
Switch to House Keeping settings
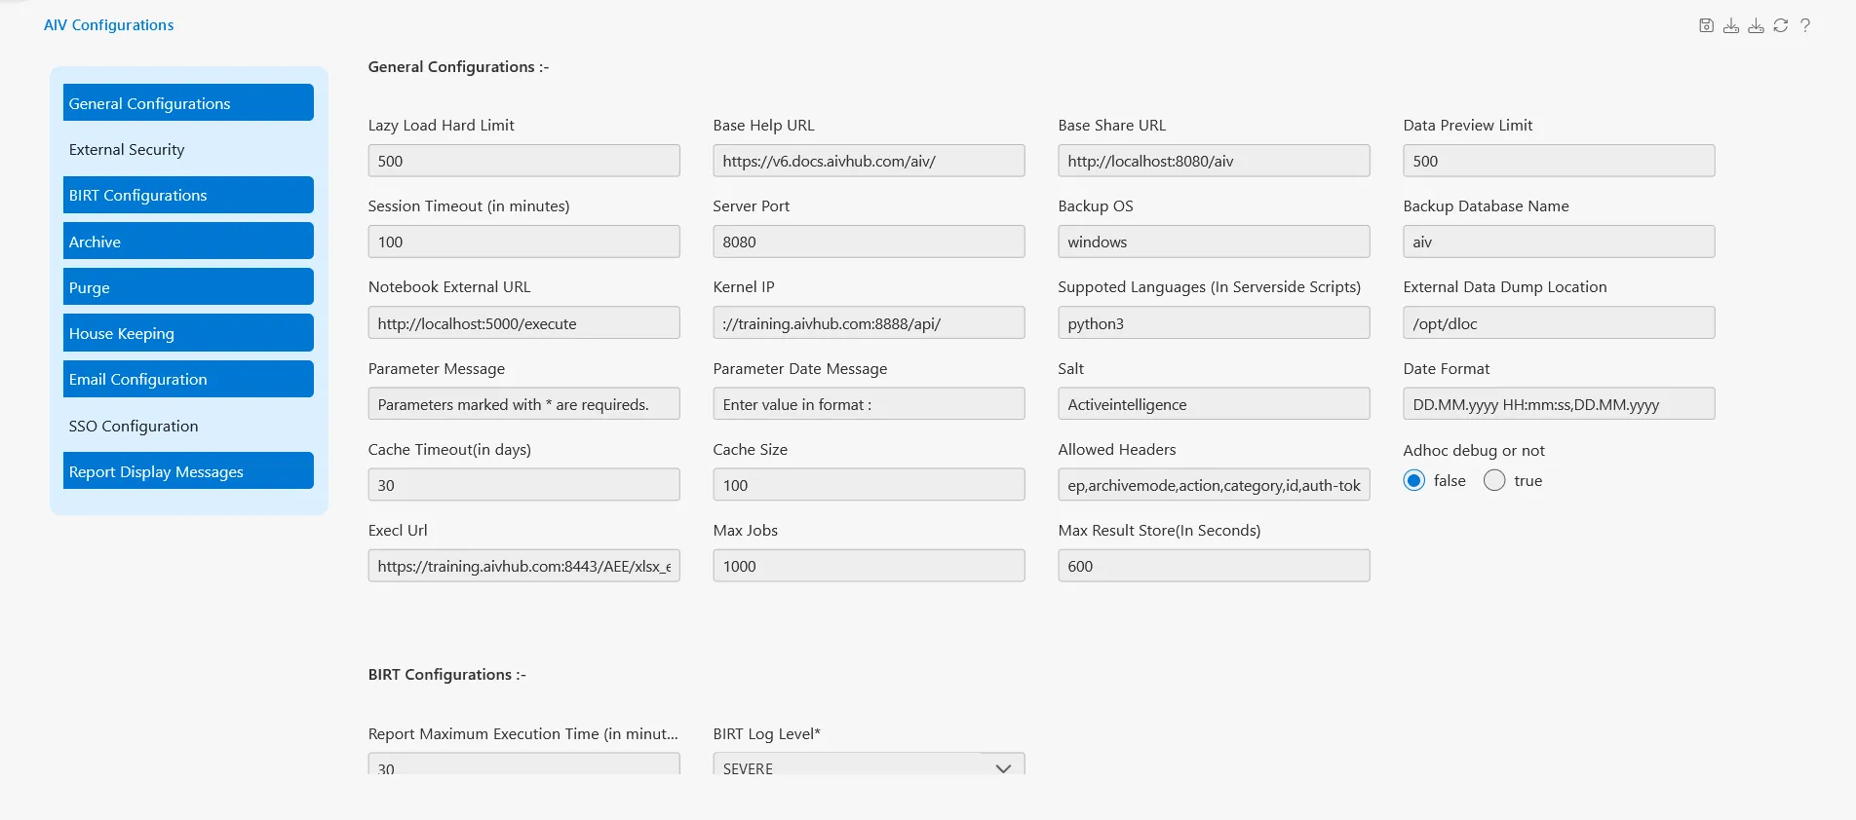(188, 332)
